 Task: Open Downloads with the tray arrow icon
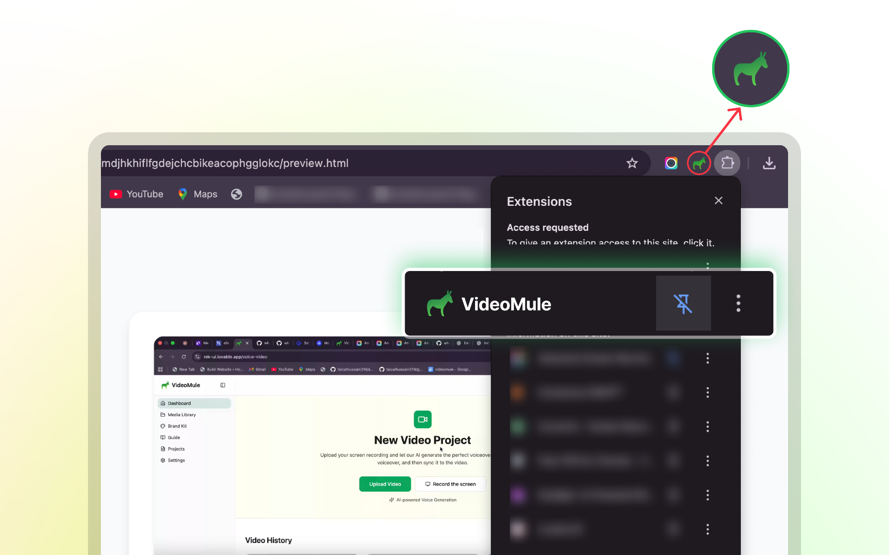point(769,163)
